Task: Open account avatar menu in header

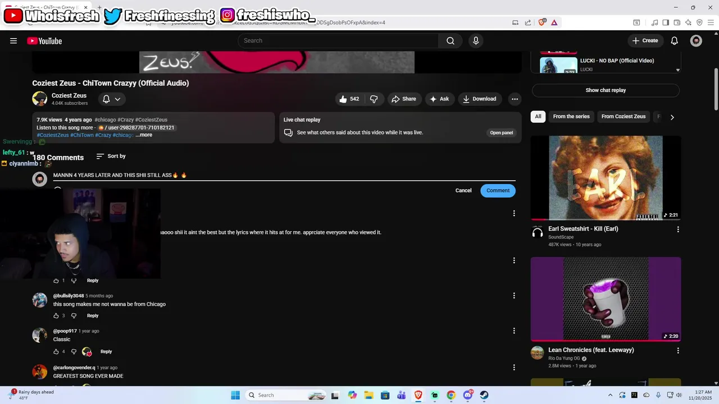Action: coord(696,40)
